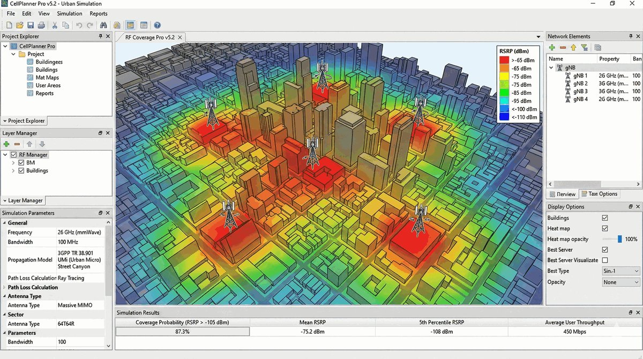Select gNB 3 in the Network Elements list
Screen dimensions: 643x359
click(x=580, y=92)
